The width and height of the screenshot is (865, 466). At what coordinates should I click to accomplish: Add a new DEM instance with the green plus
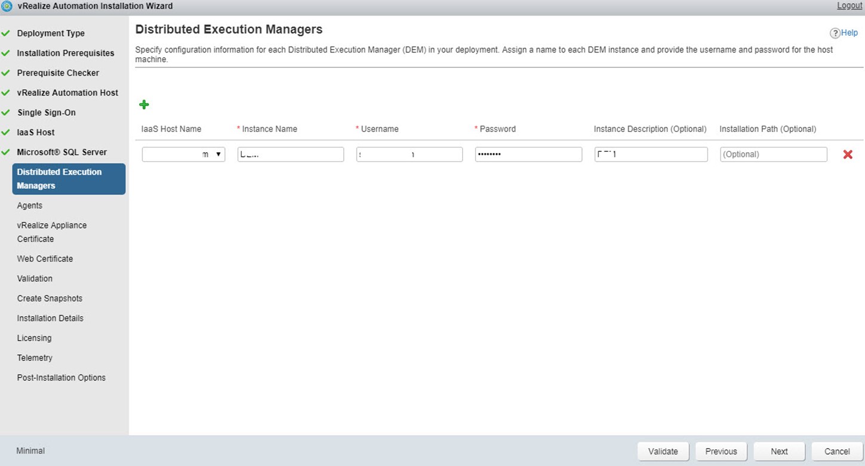click(x=144, y=105)
